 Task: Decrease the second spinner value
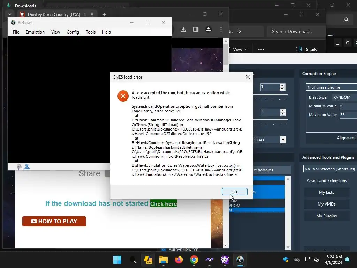click(282, 114)
